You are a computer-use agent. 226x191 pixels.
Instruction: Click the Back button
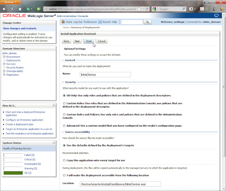[66, 41]
